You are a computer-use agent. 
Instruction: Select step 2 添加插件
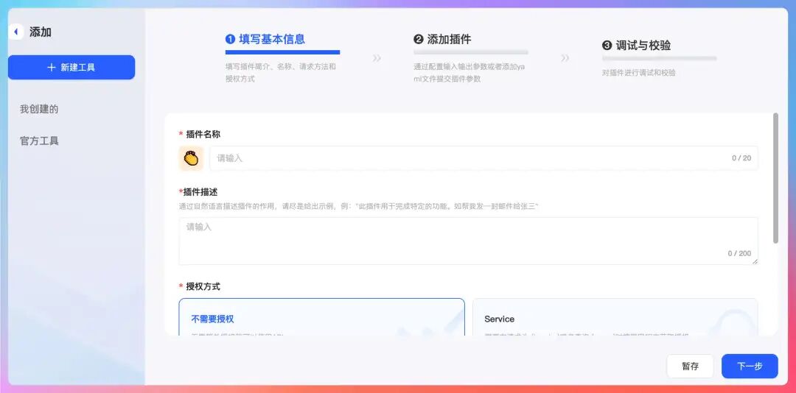pos(443,39)
